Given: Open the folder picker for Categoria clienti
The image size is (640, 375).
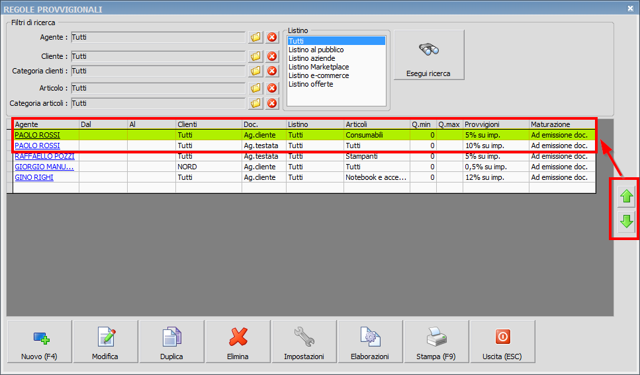Looking at the screenshot, I should [x=255, y=71].
